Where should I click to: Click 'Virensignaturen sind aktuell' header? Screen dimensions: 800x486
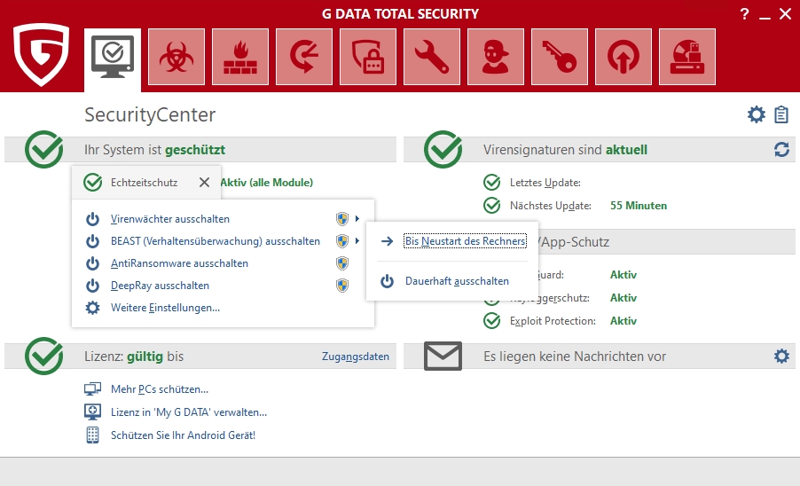[565, 149]
